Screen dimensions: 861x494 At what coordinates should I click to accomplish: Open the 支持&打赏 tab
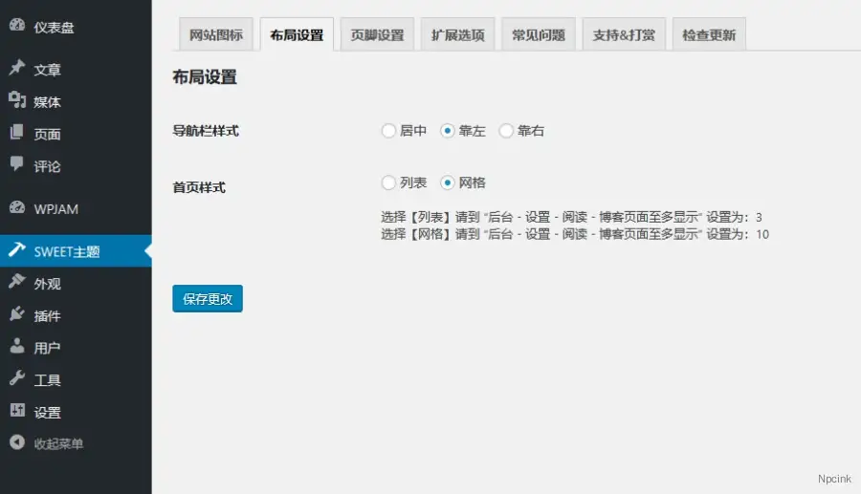(624, 35)
